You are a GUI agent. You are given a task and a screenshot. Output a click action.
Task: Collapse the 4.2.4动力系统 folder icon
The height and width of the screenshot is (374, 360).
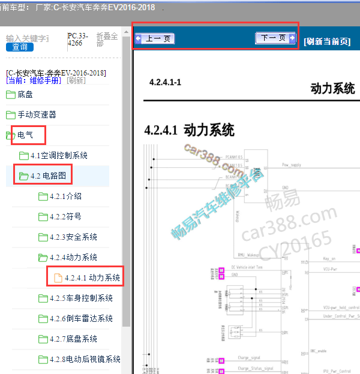click(x=43, y=258)
